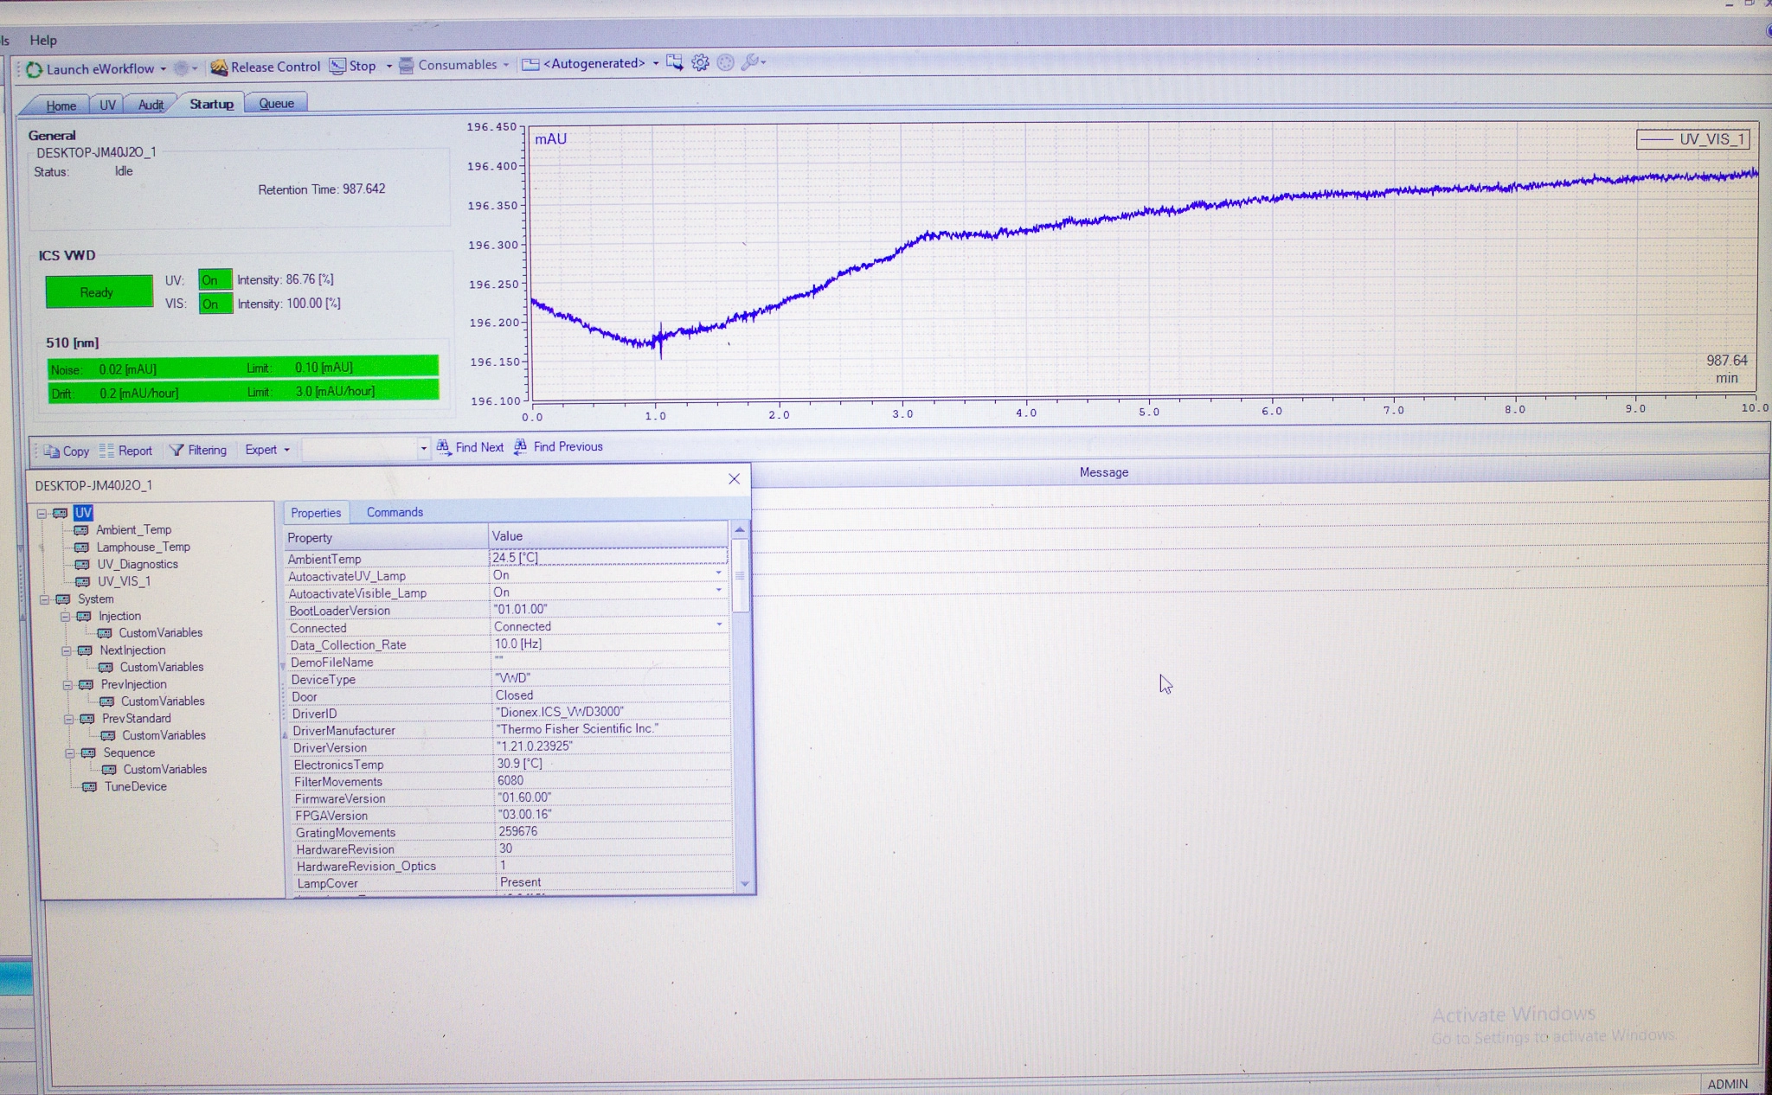
Task: Click the UV_VIS_1 chart legend
Action: [x=1693, y=139]
